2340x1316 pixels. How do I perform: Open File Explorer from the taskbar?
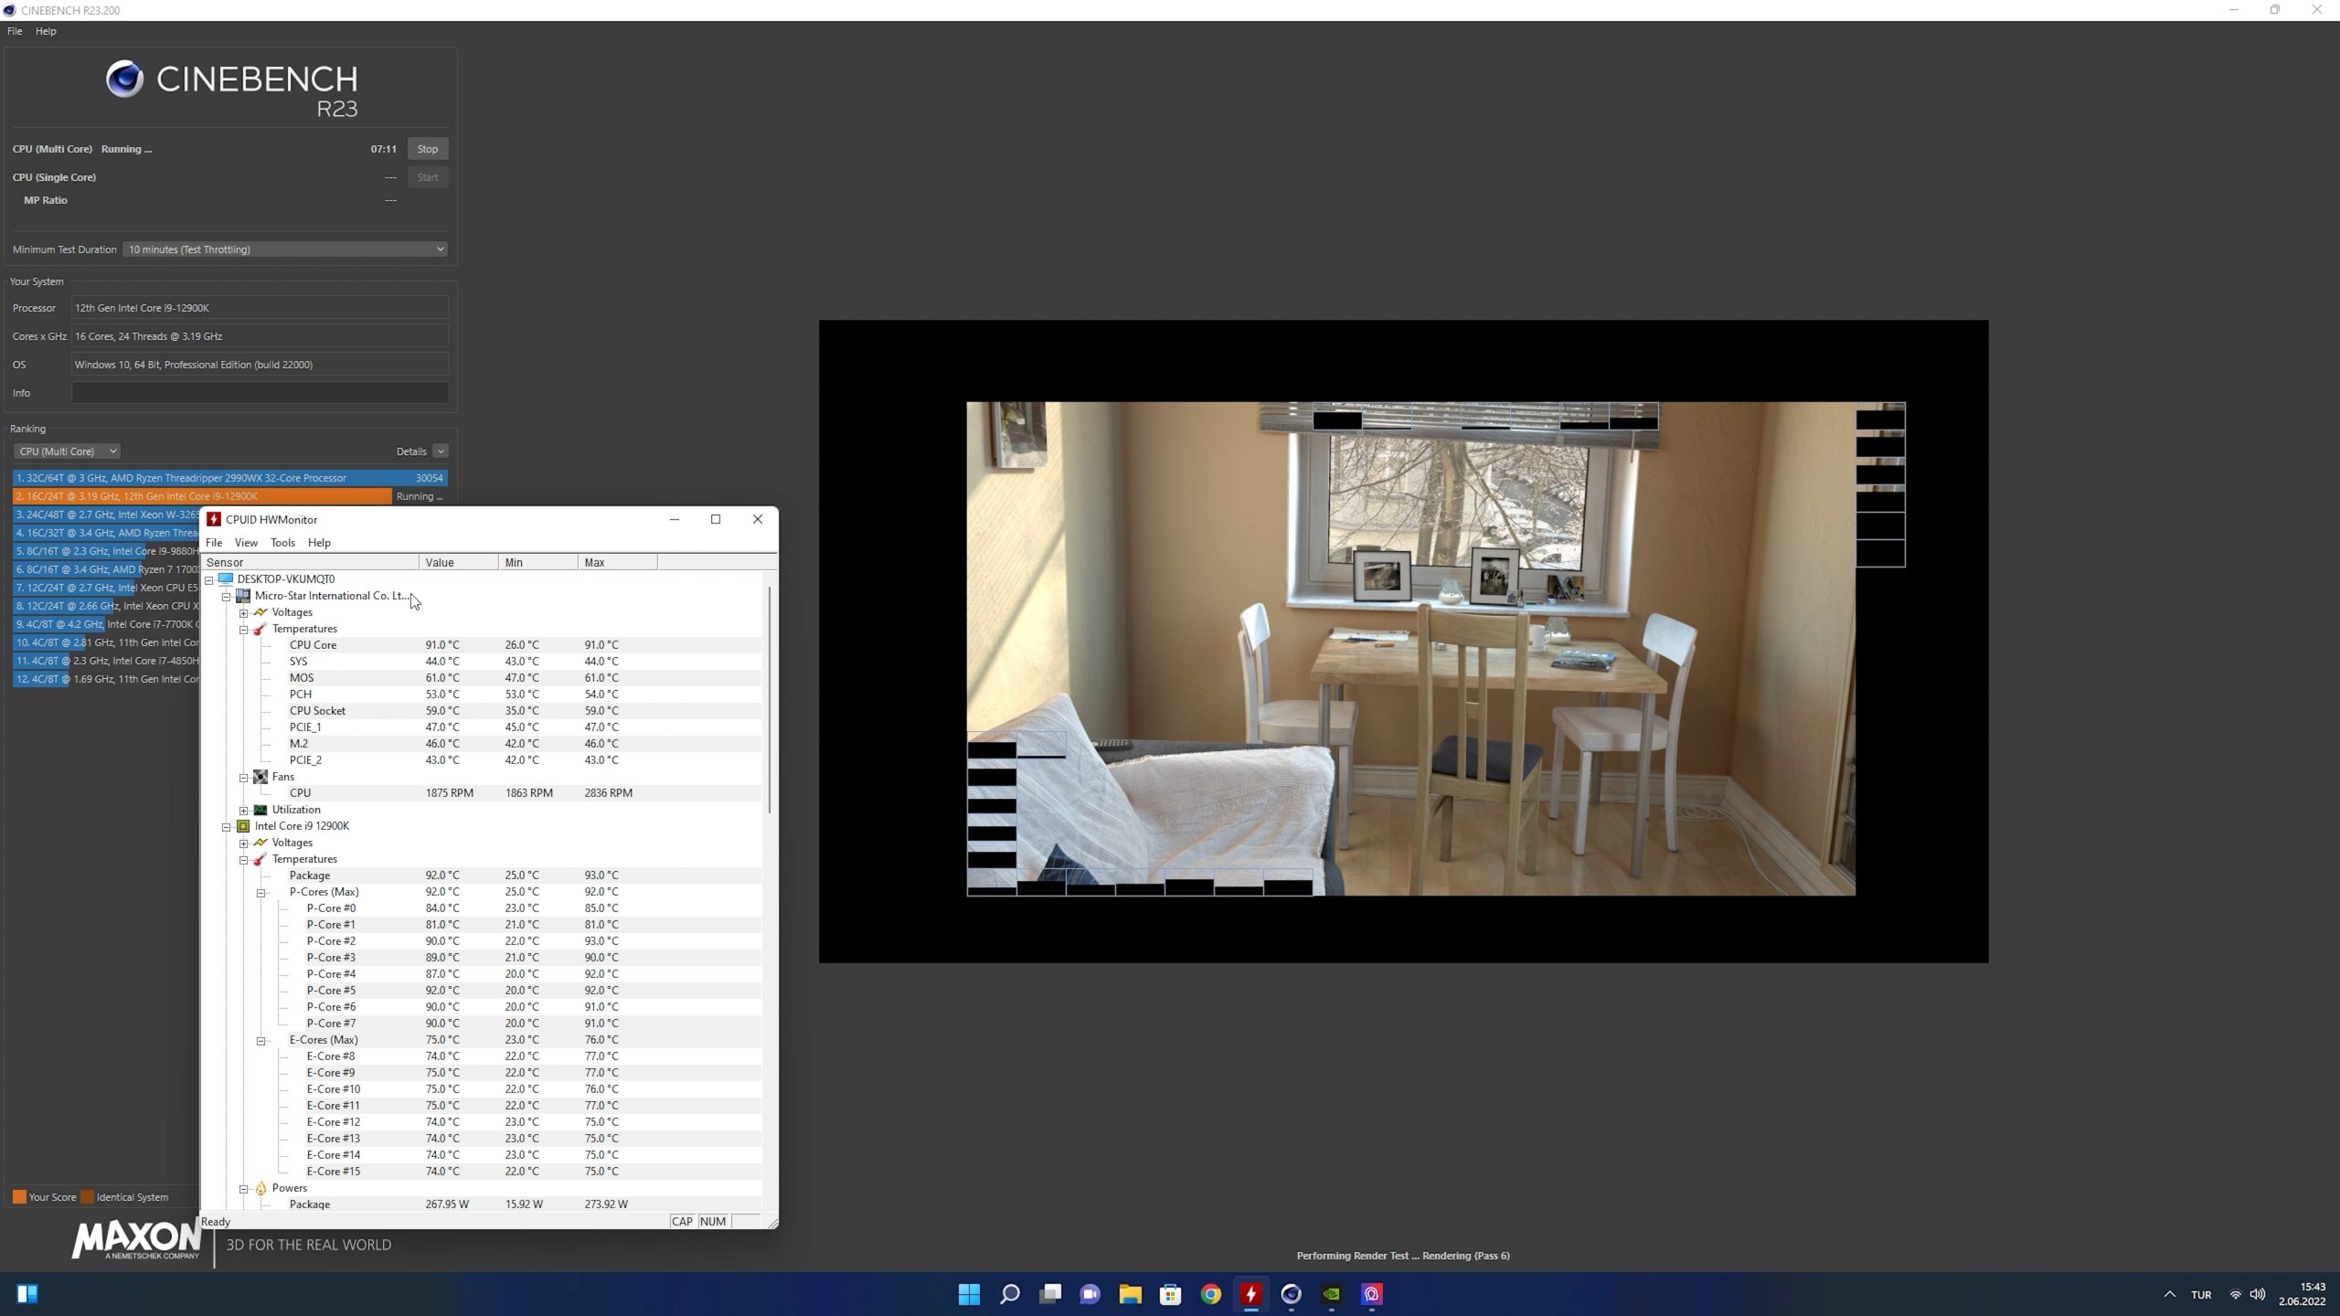1130,1294
